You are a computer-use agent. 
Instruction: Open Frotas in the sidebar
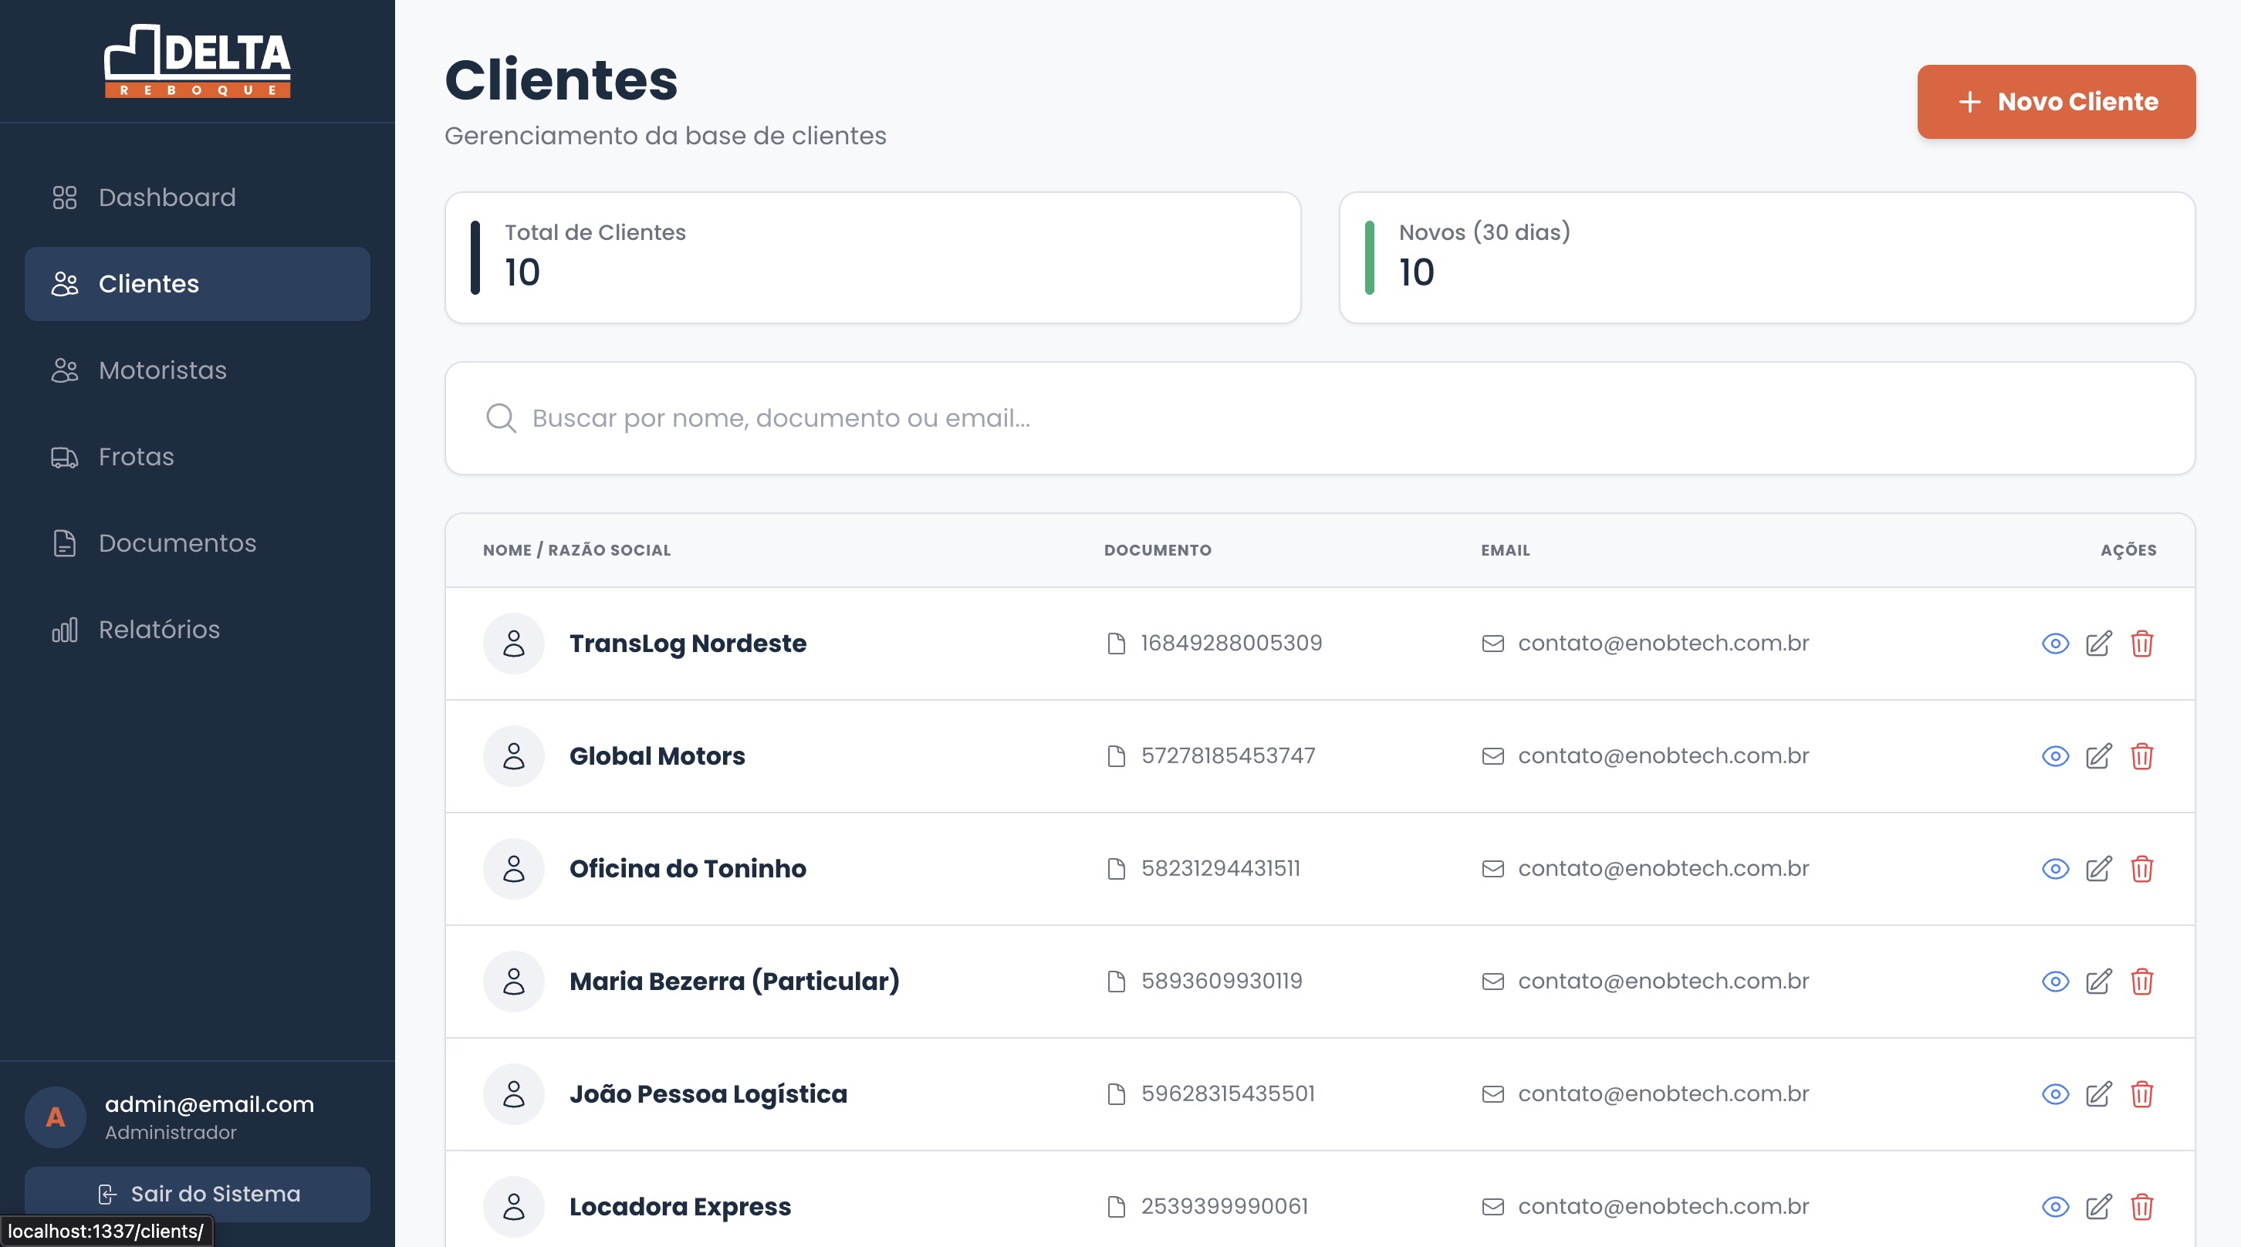136,457
